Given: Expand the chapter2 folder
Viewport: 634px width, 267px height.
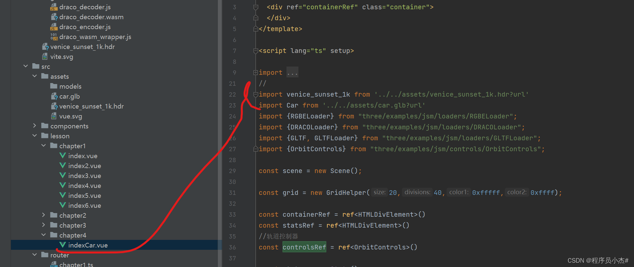Looking at the screenshot, I should coord(43,215).
